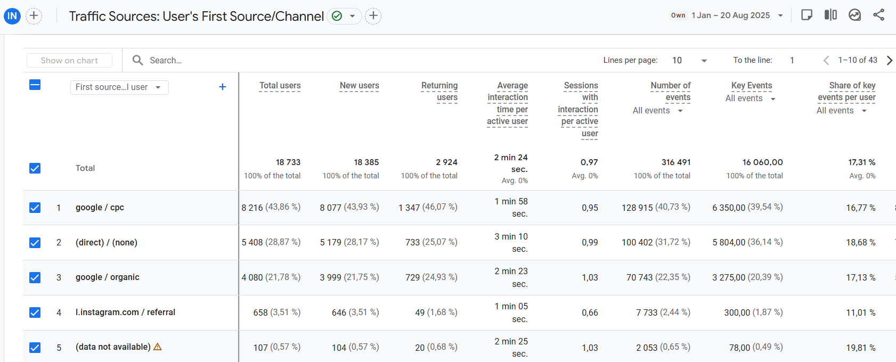
Task: Open the report notes icon
Action: click(807, 15)
